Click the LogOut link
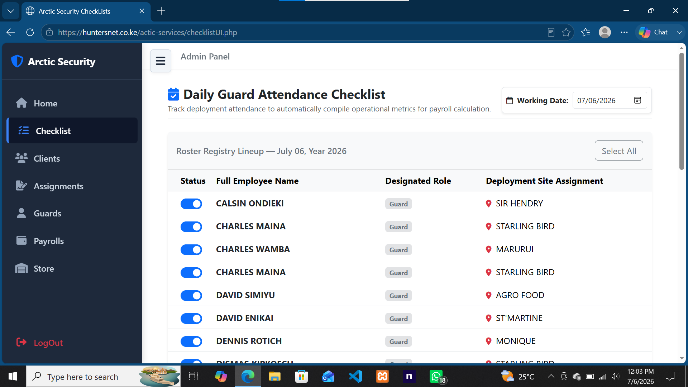Image resolution: width=688 pixels, height=387 pixels. click(x=48, y=343)
